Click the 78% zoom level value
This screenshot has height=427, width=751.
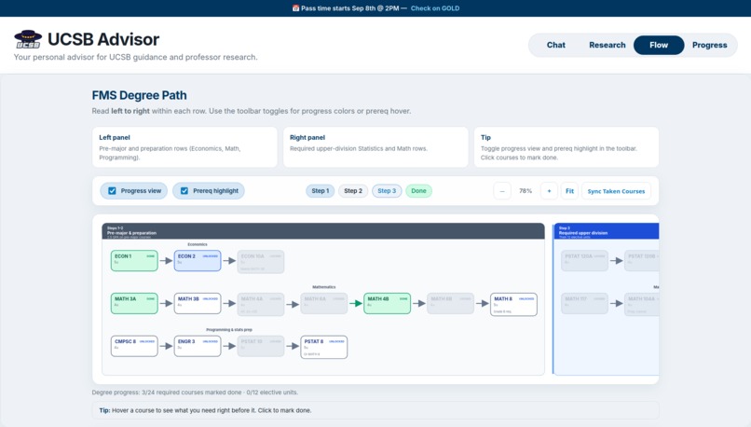pos(526,191)
